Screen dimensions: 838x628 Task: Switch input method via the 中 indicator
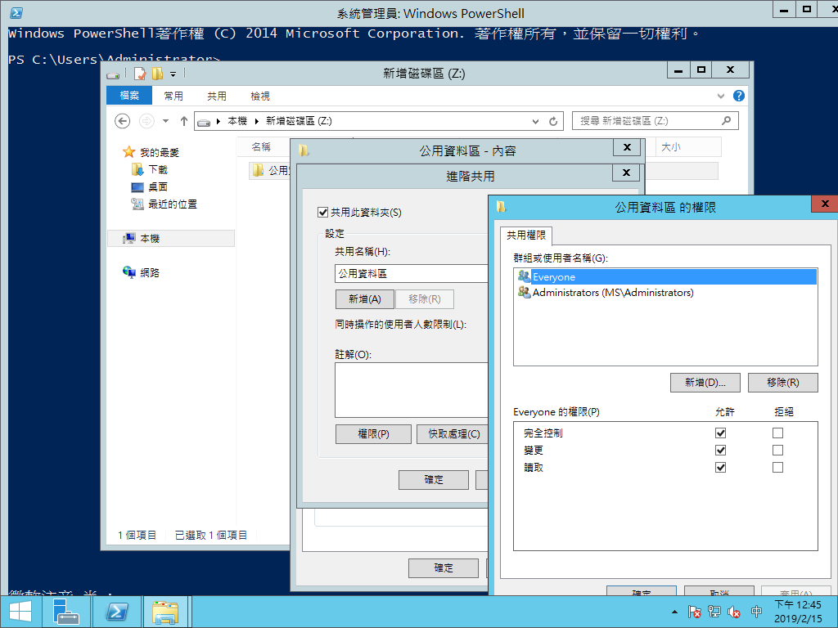click(756, 612)
